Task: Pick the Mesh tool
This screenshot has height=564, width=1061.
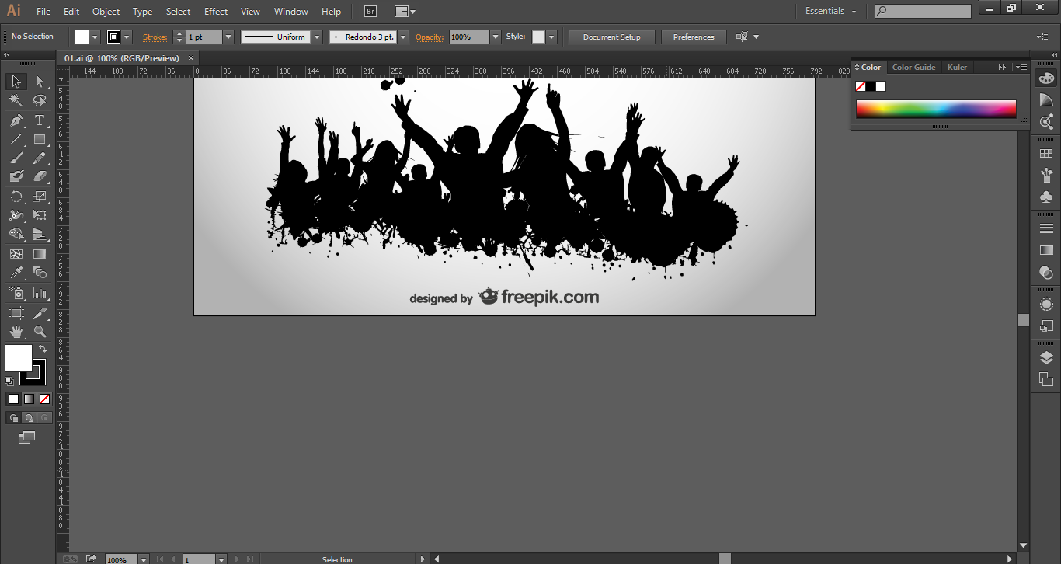Action: click(16, 254)
